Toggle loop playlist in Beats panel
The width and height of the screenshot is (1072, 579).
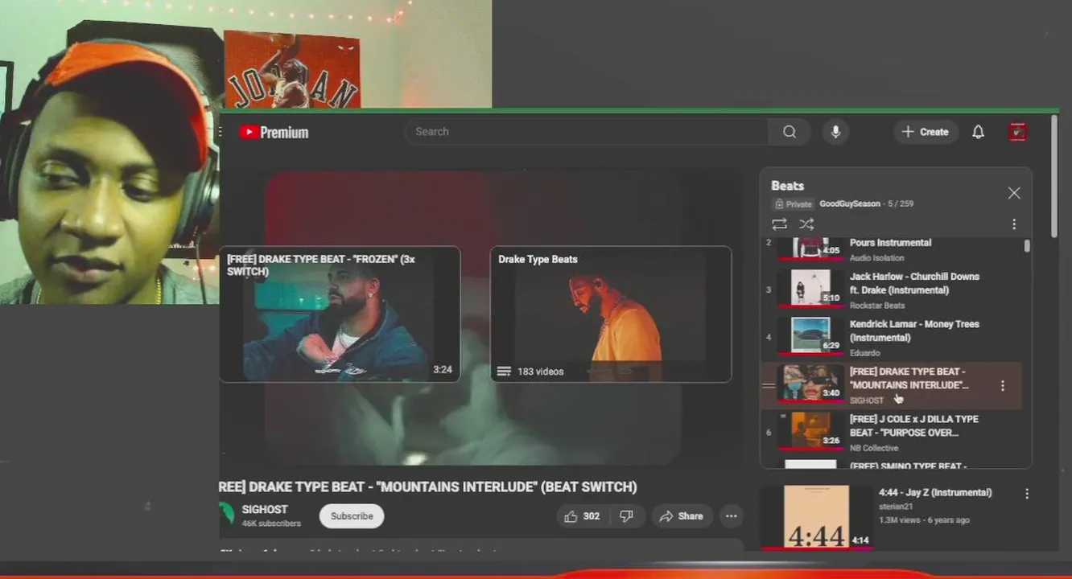point(779,224)
